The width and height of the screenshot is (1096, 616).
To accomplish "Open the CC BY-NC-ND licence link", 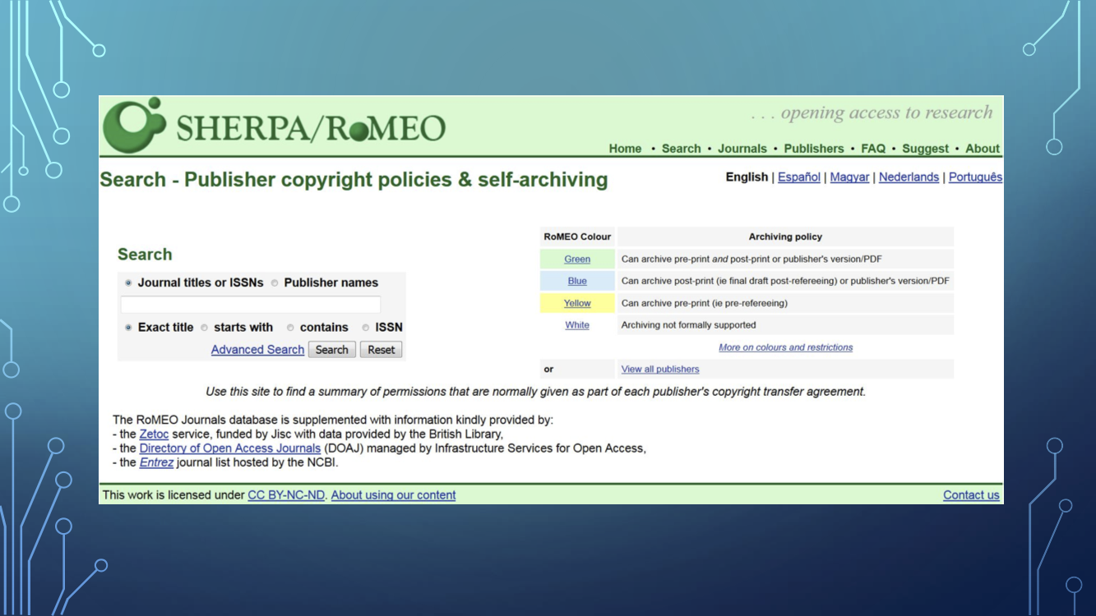I will (286, 495).
